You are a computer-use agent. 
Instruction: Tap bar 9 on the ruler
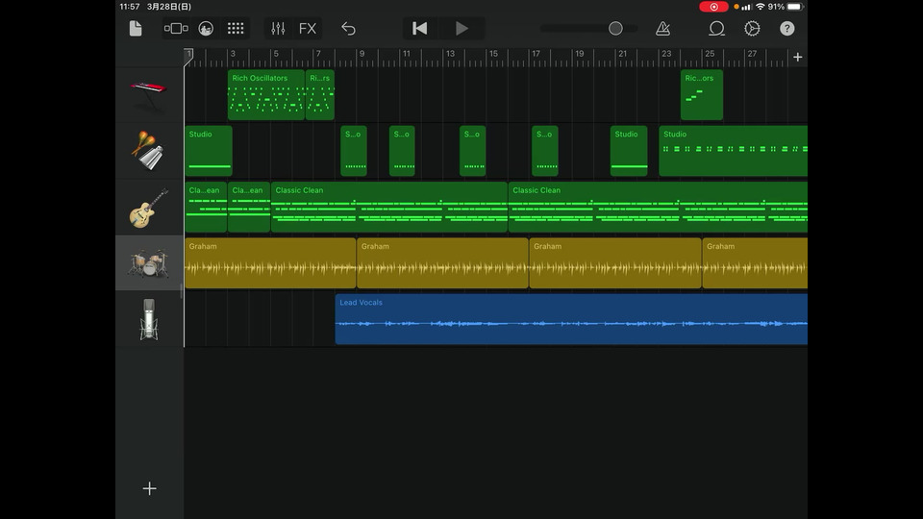(362, 54)
